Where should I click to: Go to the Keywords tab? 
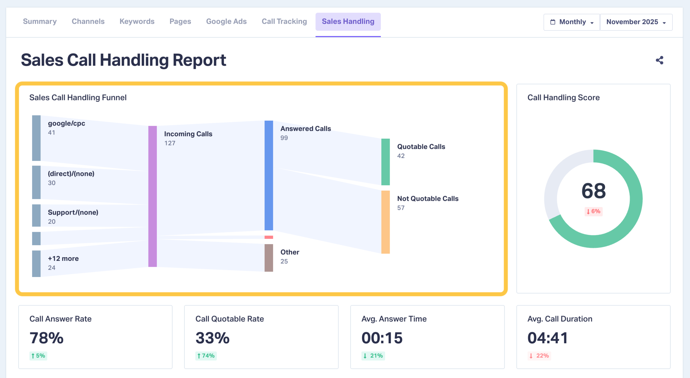pos(137,21)
